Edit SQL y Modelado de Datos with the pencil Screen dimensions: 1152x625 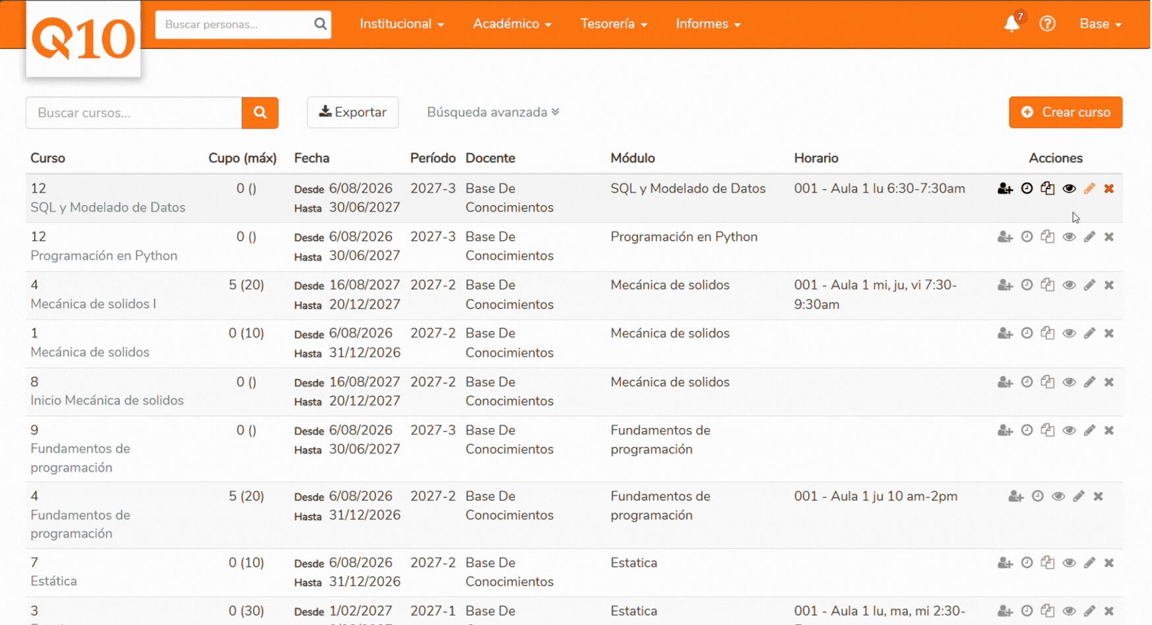pyautogui.click(x=1089, y=189)
